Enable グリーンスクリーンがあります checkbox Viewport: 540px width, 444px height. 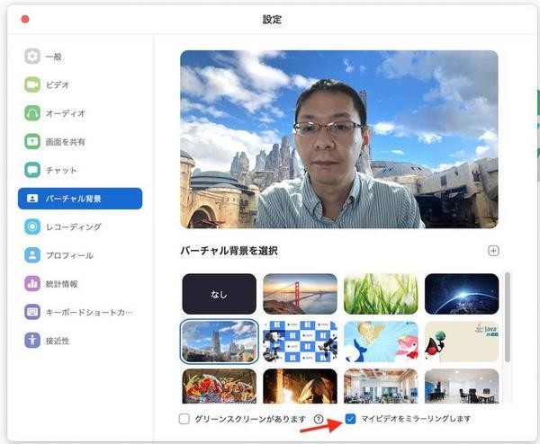coord(184,419)
